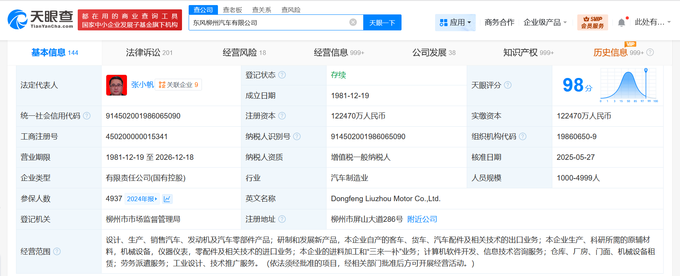
Task: Show help for 天眼评分
Action: click(x=508, y=85)
